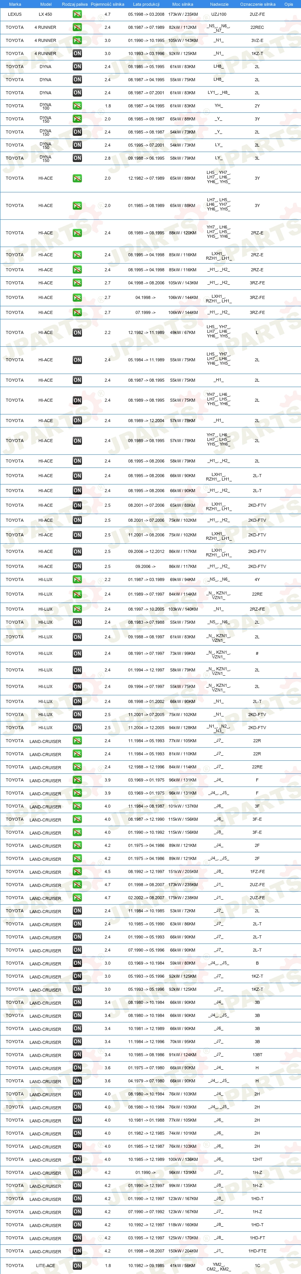Screen dimensions: 301x1274
Task: Select the 100kW / 136KM power cell
Action: click(183, 1159)
